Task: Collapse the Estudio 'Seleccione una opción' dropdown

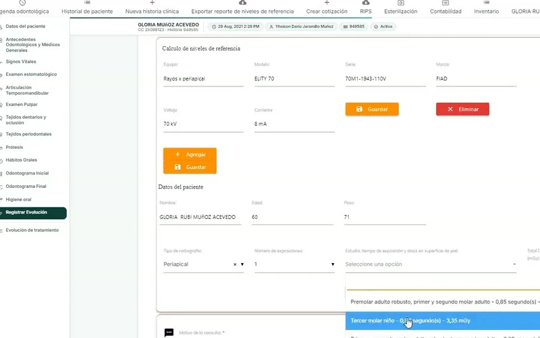Action: [431, 264]
